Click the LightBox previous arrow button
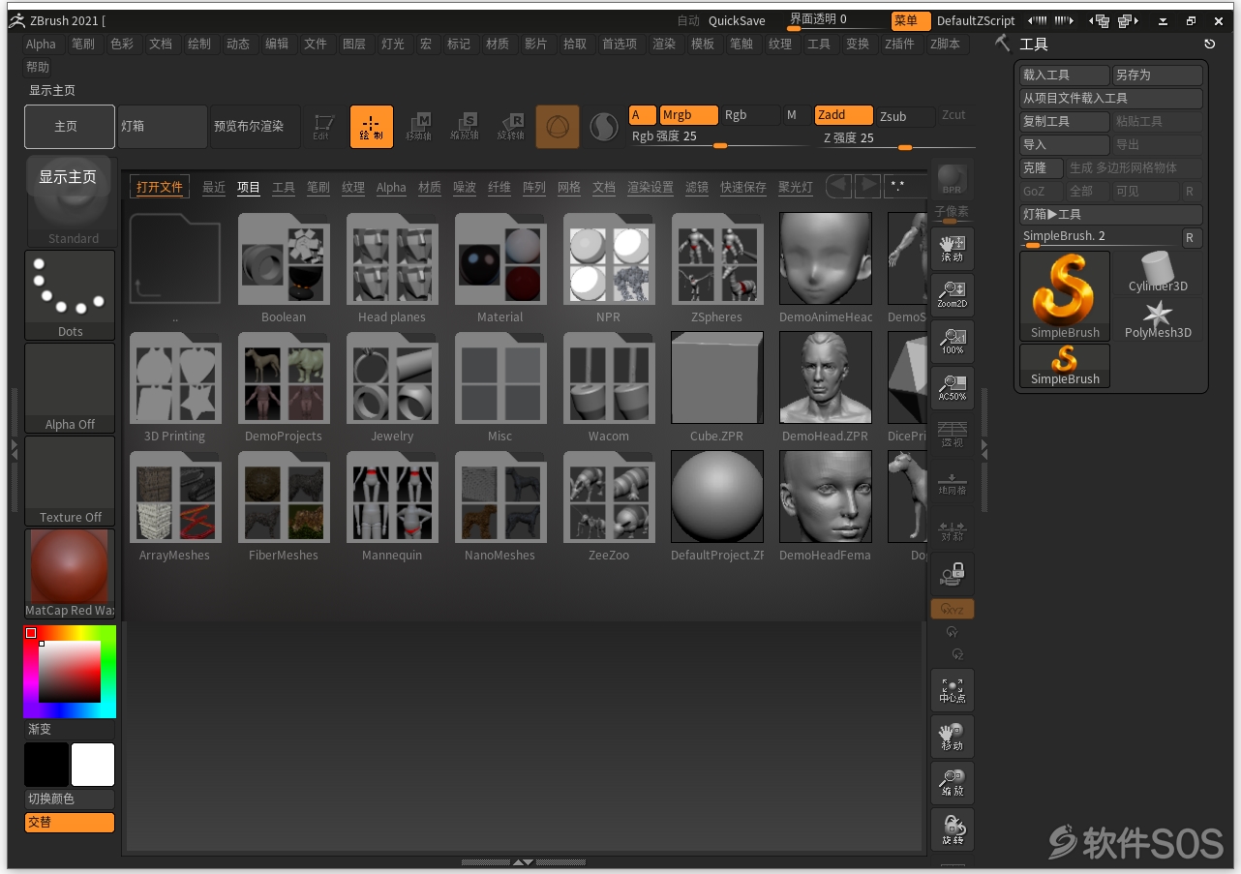The height and width of the screenshot is (874, 1241). pos(838,185)
